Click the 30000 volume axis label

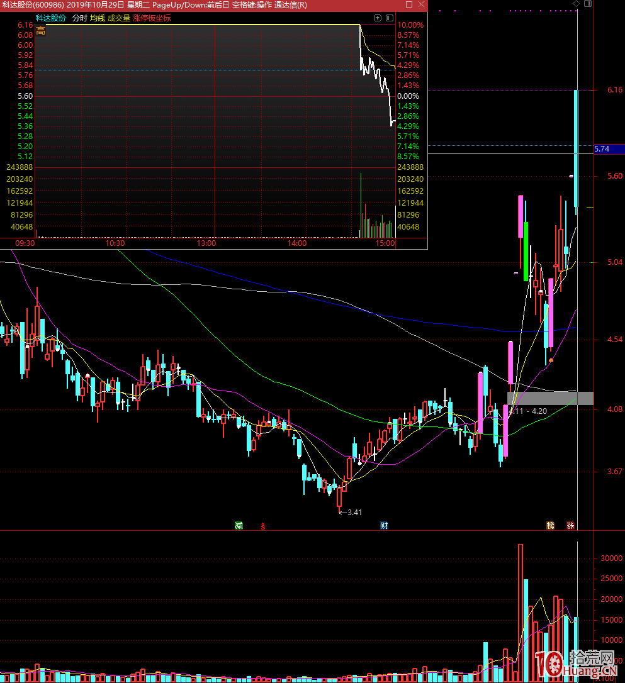tap(611, 558)
